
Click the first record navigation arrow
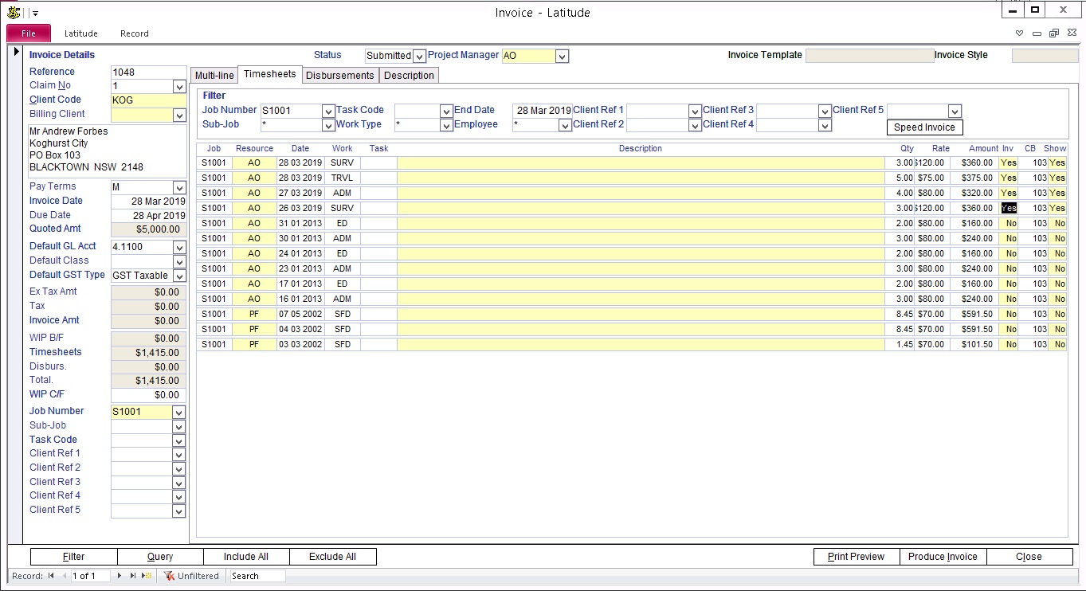[x=51, y=576]
